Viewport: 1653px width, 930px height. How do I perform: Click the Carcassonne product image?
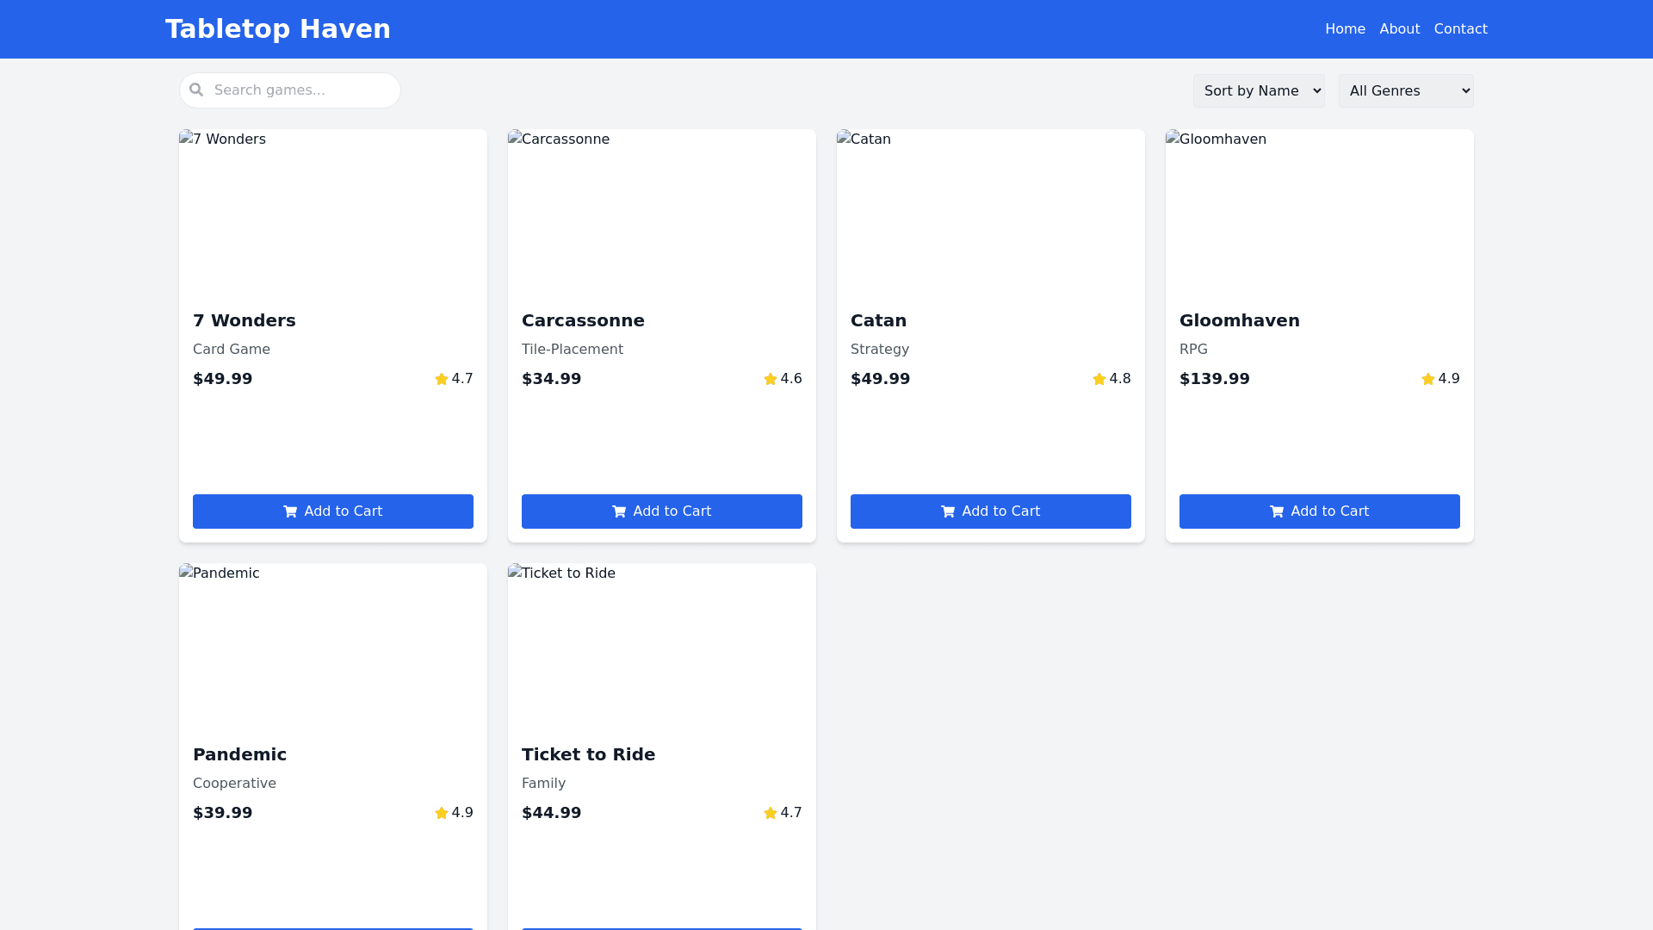click(x=661, y=212)
